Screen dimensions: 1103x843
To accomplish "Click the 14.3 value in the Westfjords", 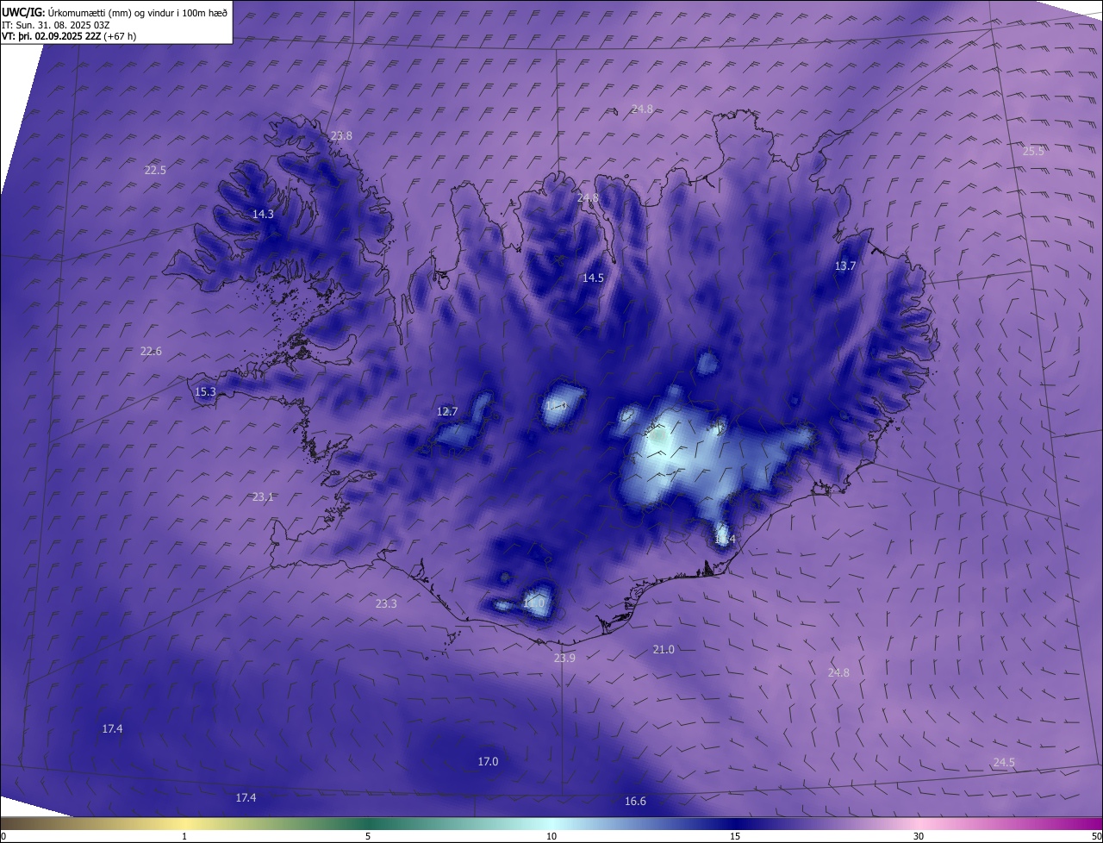I will coord(263,215).
